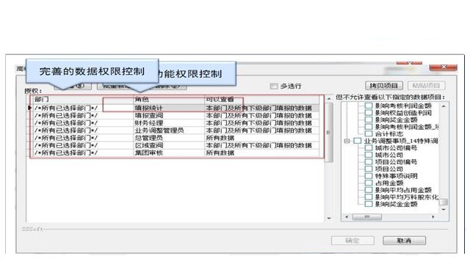The height and width of the screenshot is (264, 470).
Task: Click the tree list scroll up arrow
Action: tap(444, 106)
